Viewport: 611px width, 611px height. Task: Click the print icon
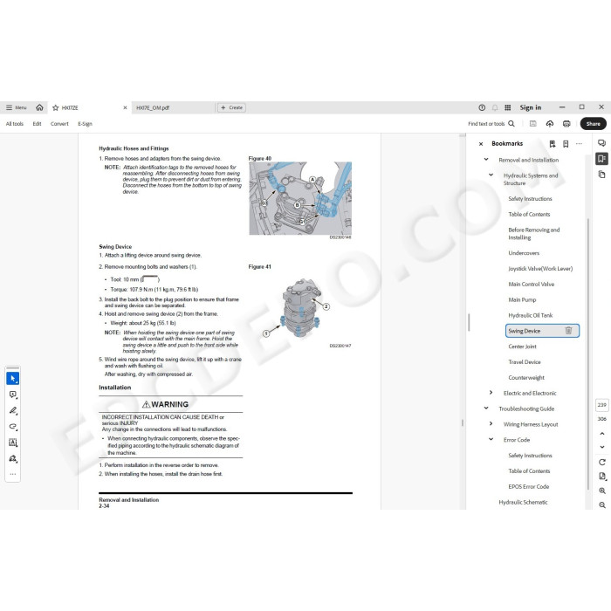tap(566, 124)
